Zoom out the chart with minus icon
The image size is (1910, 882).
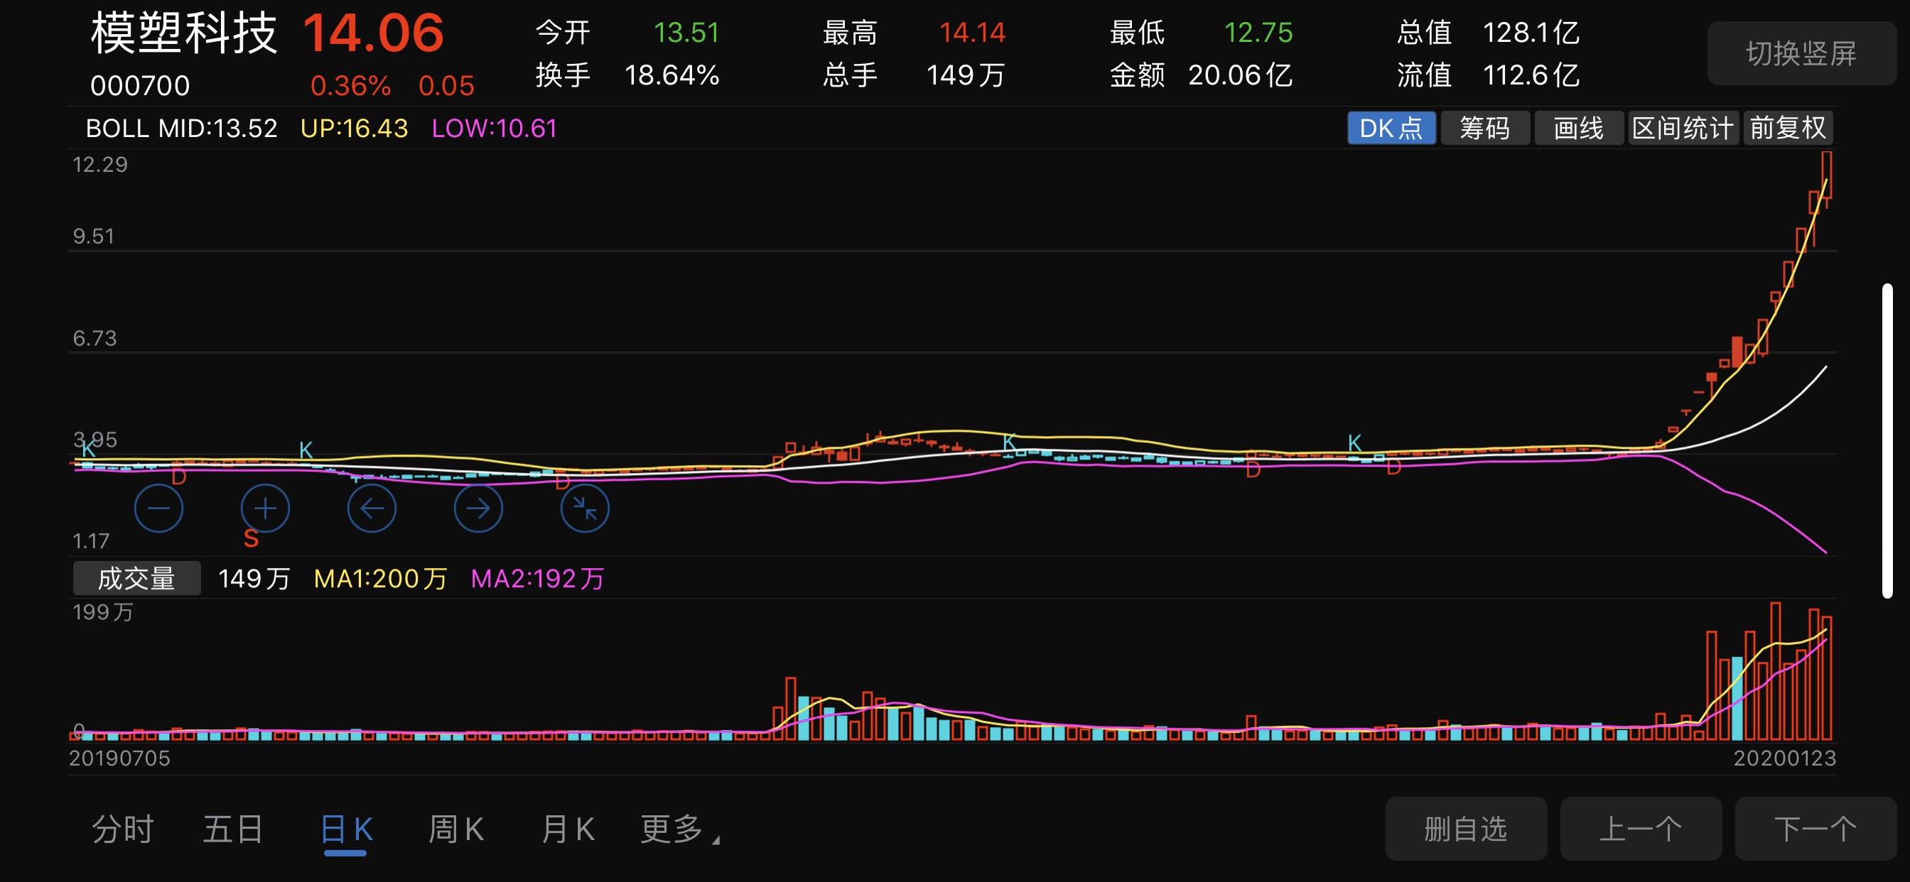pos(158,508)
